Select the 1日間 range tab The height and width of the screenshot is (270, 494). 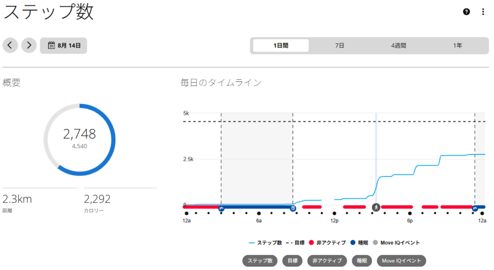point(281,45)
